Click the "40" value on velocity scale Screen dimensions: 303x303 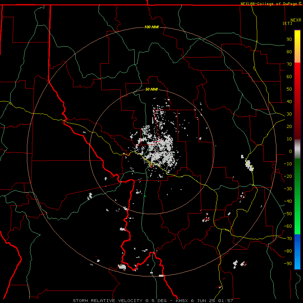[x=289, y=102]
